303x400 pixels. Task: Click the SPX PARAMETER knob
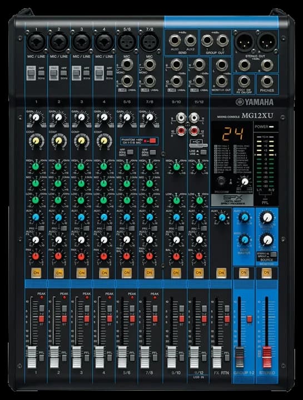tap(245, 182)
